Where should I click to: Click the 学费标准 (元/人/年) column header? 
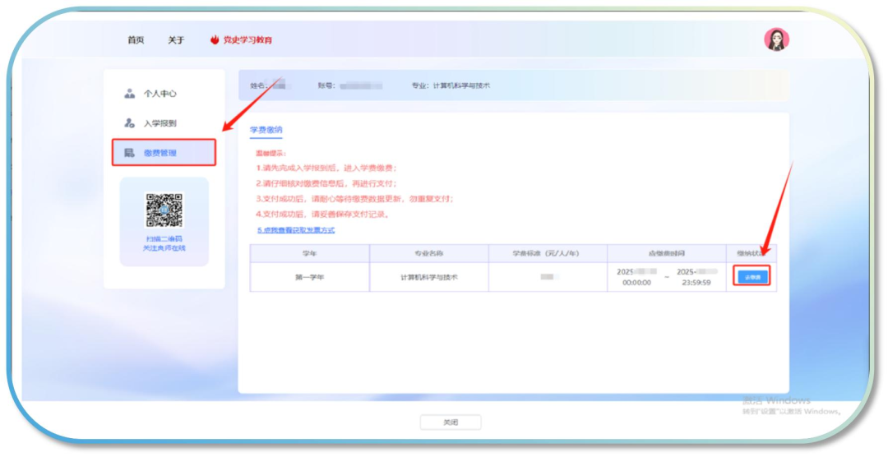coord(548,254)
